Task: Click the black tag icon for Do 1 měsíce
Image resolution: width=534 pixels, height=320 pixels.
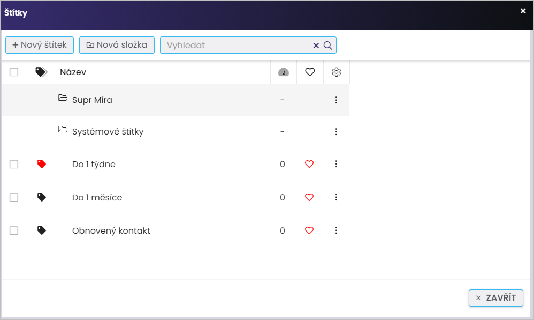Action: [42, 197]
